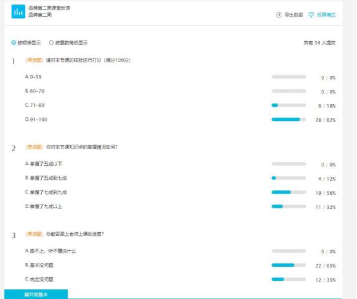Click the question 1 title text
The width and height of the screenshot is (357, 299).
88,60
